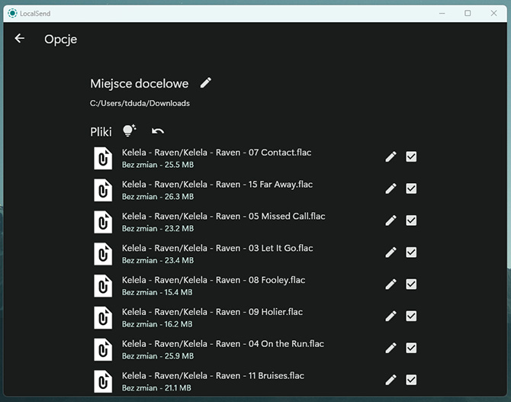The image size is (511, 402).
Task: Untick the 11 Bruises.flac checkbox
Action: coord(411,380)
